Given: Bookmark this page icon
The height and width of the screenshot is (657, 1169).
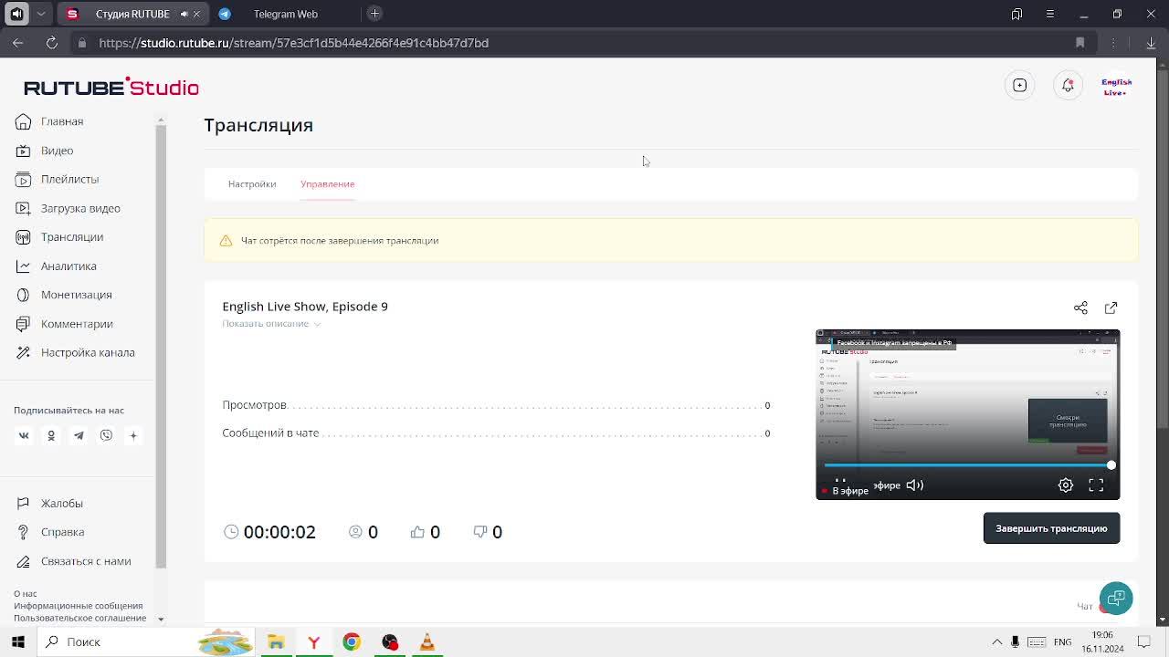Looking at the screenshot, I should [1080, 43].
